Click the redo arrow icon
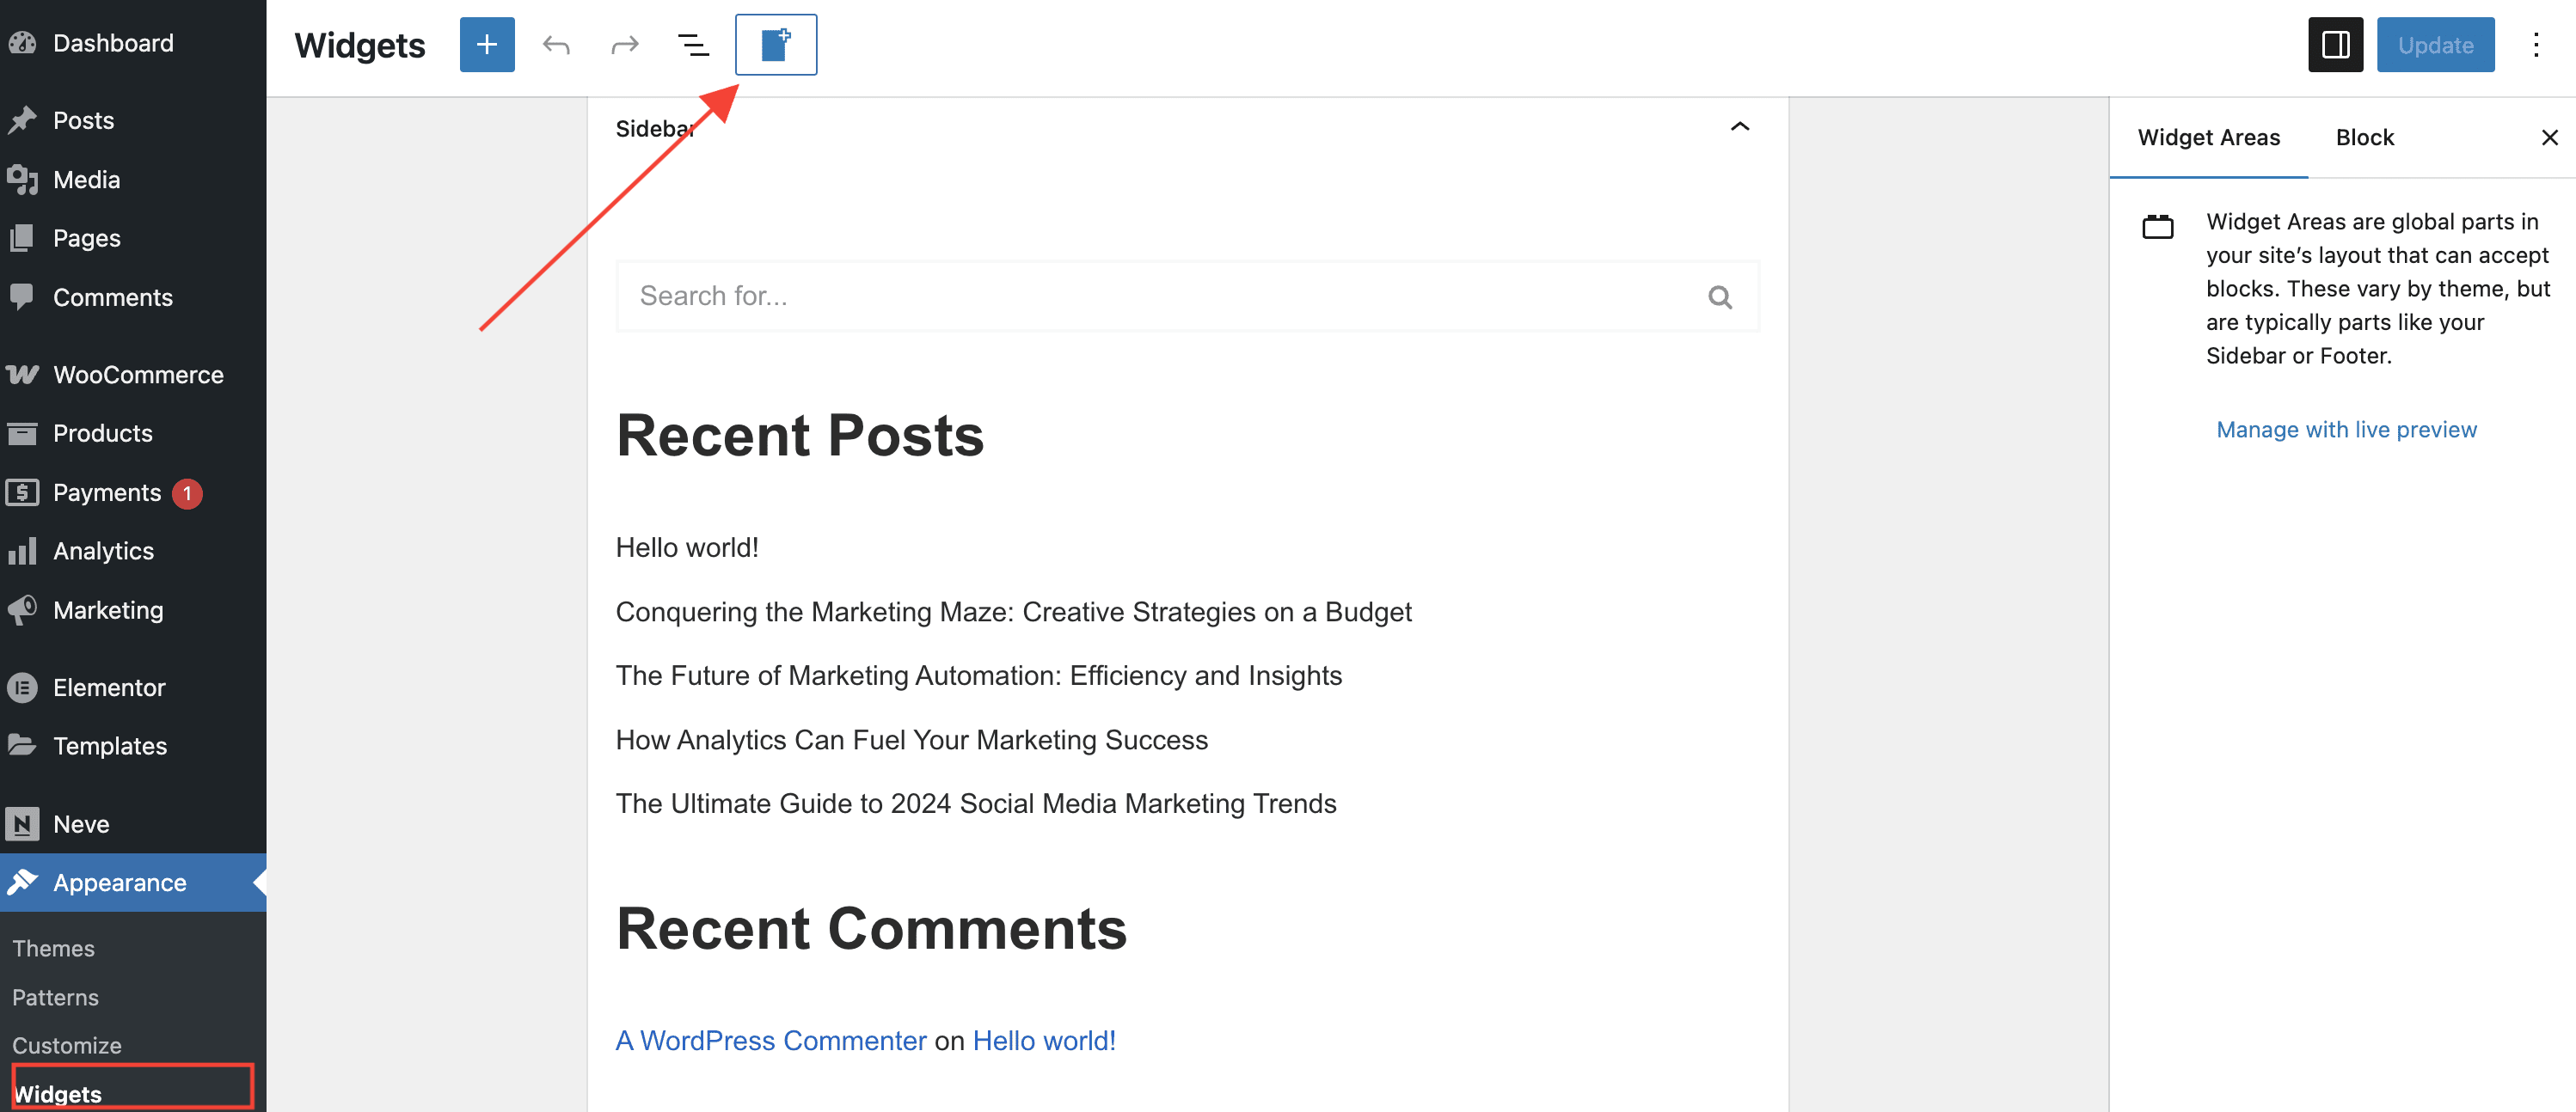 (624, 45)
